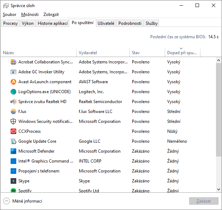The height and width of the screenshot is (210, 222).
Task: Select the Acrobat Collaboration Sync row name
Action: coord(46,62)
